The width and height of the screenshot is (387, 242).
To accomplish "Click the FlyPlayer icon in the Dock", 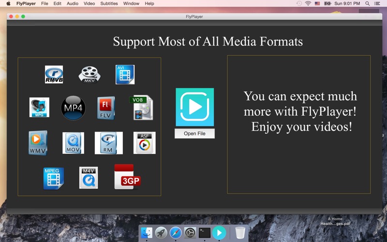I will [x=219, y=233].
